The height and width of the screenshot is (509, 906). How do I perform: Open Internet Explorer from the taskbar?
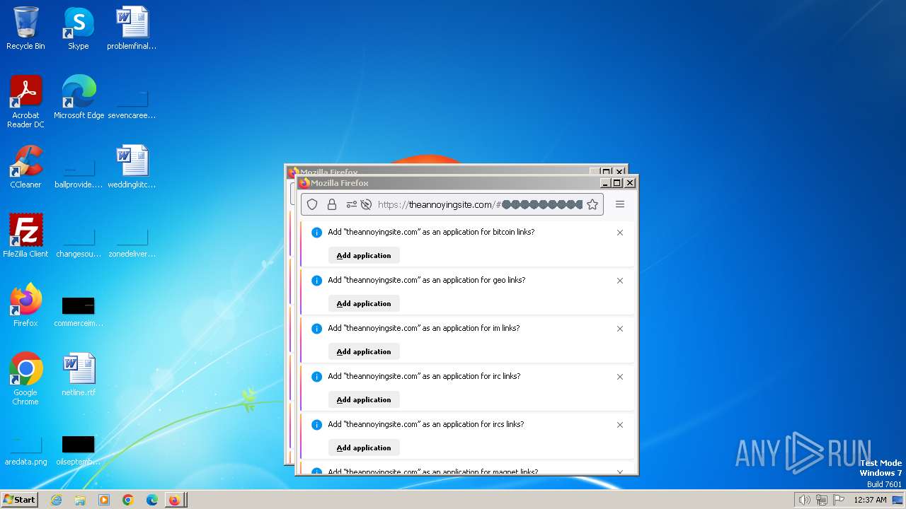pos(56,500)
